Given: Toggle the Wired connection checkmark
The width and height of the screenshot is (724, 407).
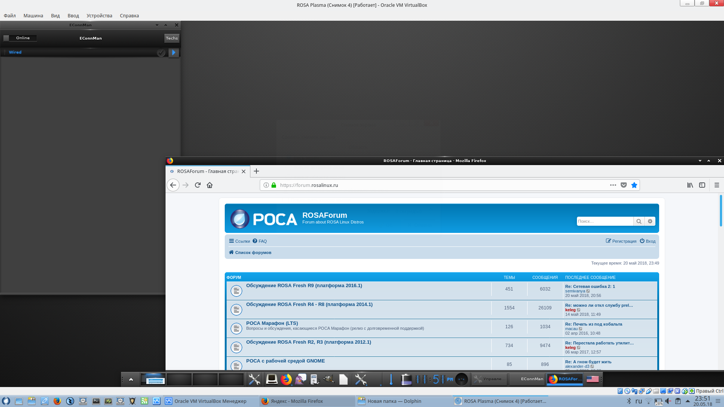Looking at the screenshot, I should point(161,53).
